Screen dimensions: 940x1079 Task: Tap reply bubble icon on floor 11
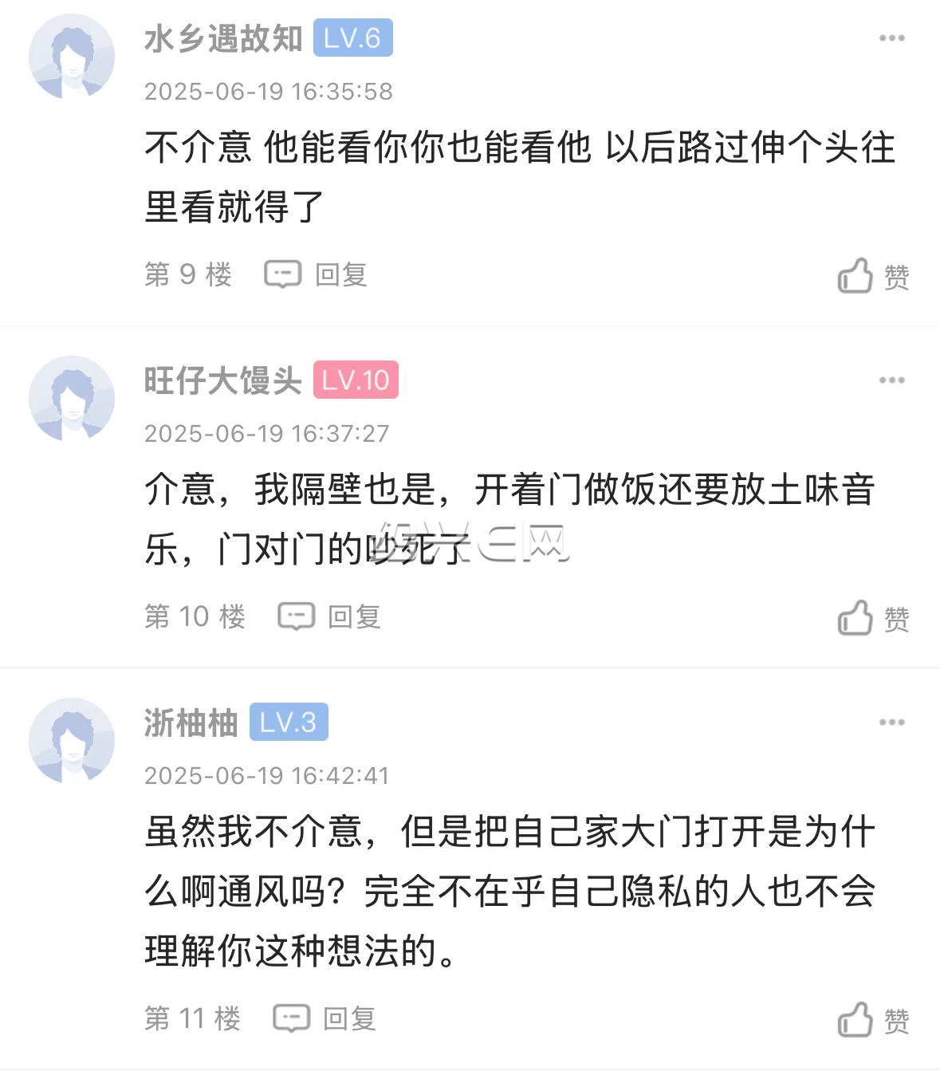[291, 1018]
